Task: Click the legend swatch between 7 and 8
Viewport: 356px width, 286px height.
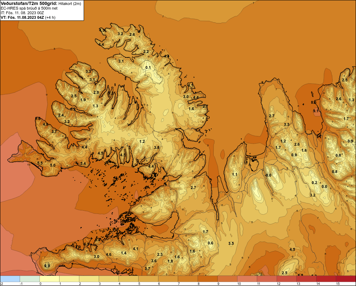Action: coord(188,279)
